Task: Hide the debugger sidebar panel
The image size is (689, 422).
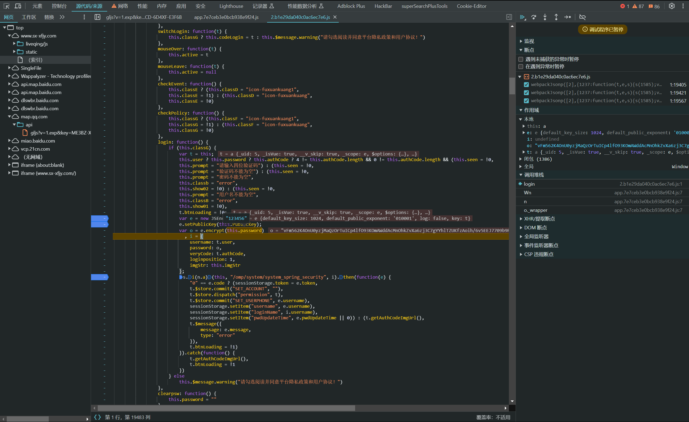Action: click(509, 17)
